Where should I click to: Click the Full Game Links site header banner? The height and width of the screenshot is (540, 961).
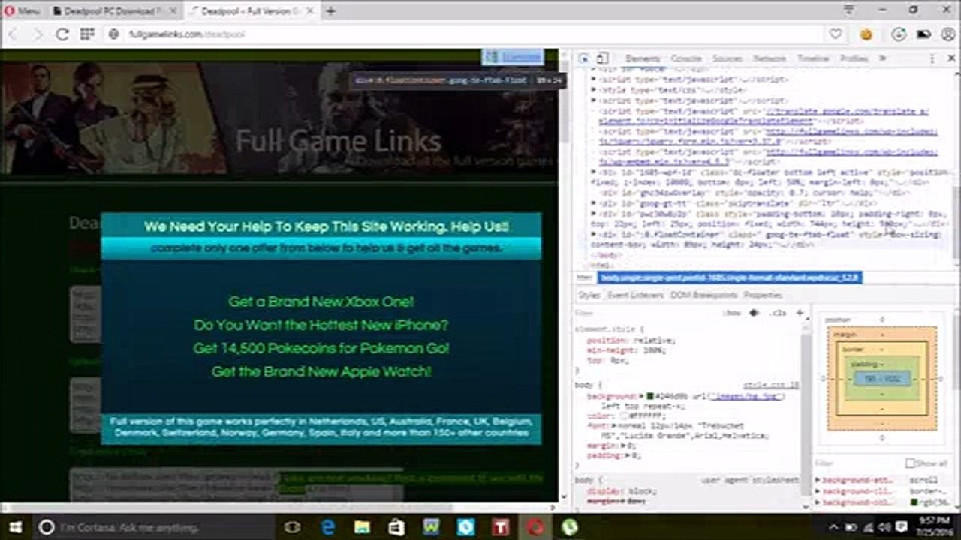(279, 118)
